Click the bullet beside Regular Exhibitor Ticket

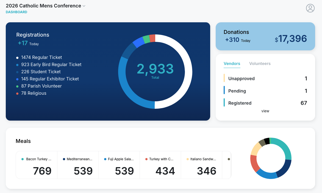pyautogui.click(x=17, y=79)
